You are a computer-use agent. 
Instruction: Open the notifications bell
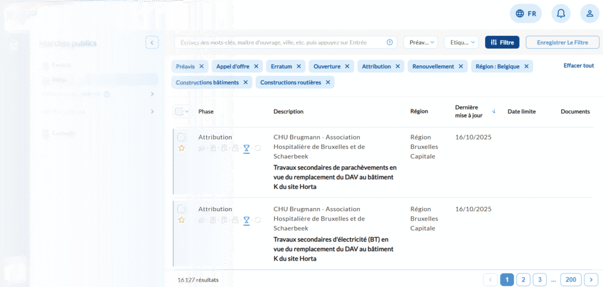click(x=561, y=14)
